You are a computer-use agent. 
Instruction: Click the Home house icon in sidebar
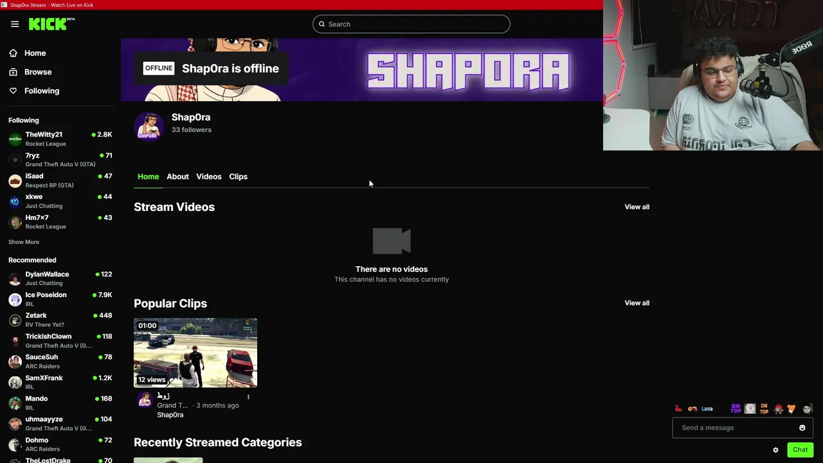click(13, 53)
